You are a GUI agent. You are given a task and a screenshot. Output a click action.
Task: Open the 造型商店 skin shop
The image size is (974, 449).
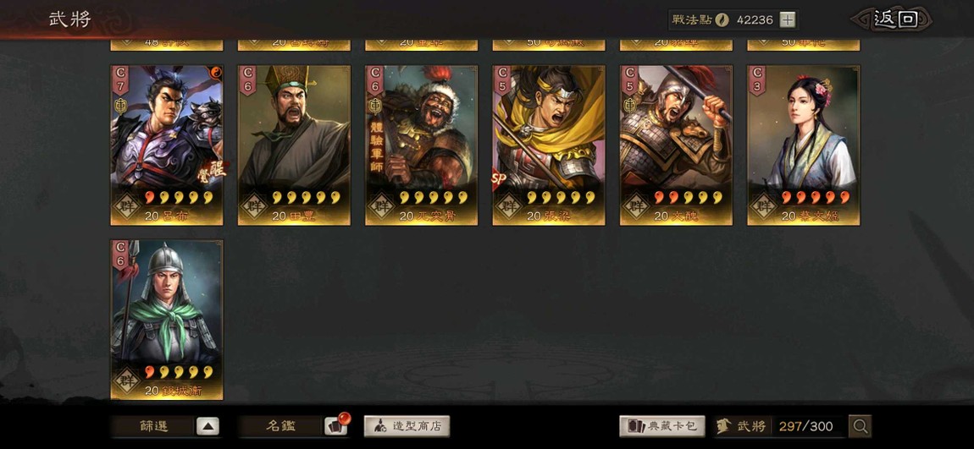pyautogui.click(x=407, y=426)
